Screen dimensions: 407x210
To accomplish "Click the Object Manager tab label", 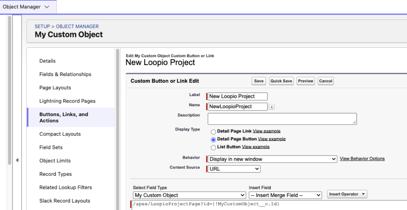I will [22, 7].
